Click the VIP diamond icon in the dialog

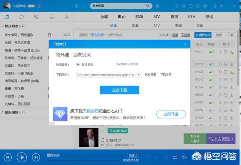(60, 114)
